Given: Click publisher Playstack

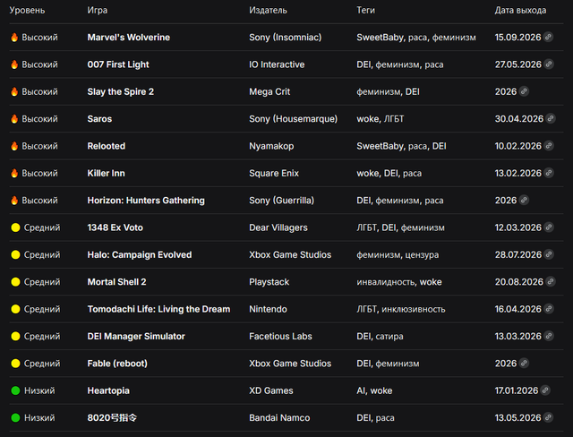Looking at the screenshot, I should 269,282.
